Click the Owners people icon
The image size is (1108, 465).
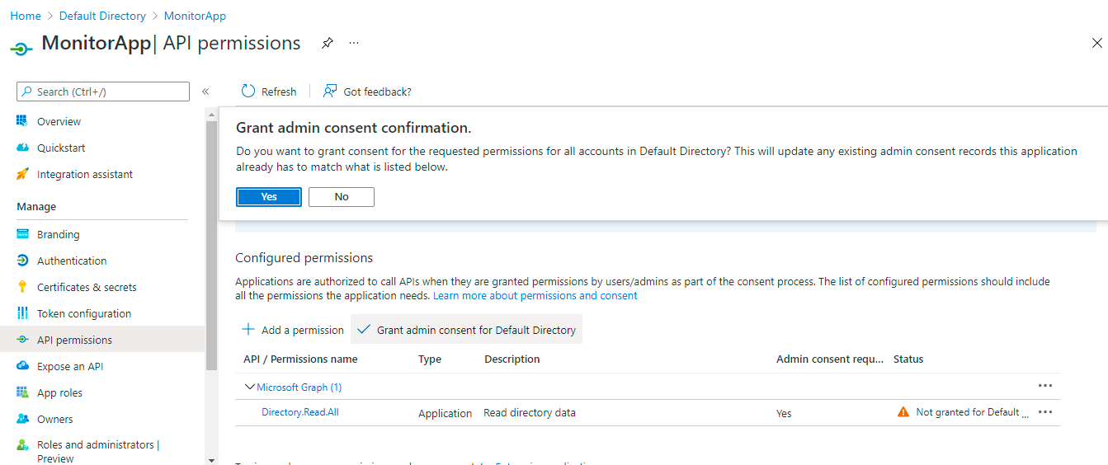pos(22,419)
